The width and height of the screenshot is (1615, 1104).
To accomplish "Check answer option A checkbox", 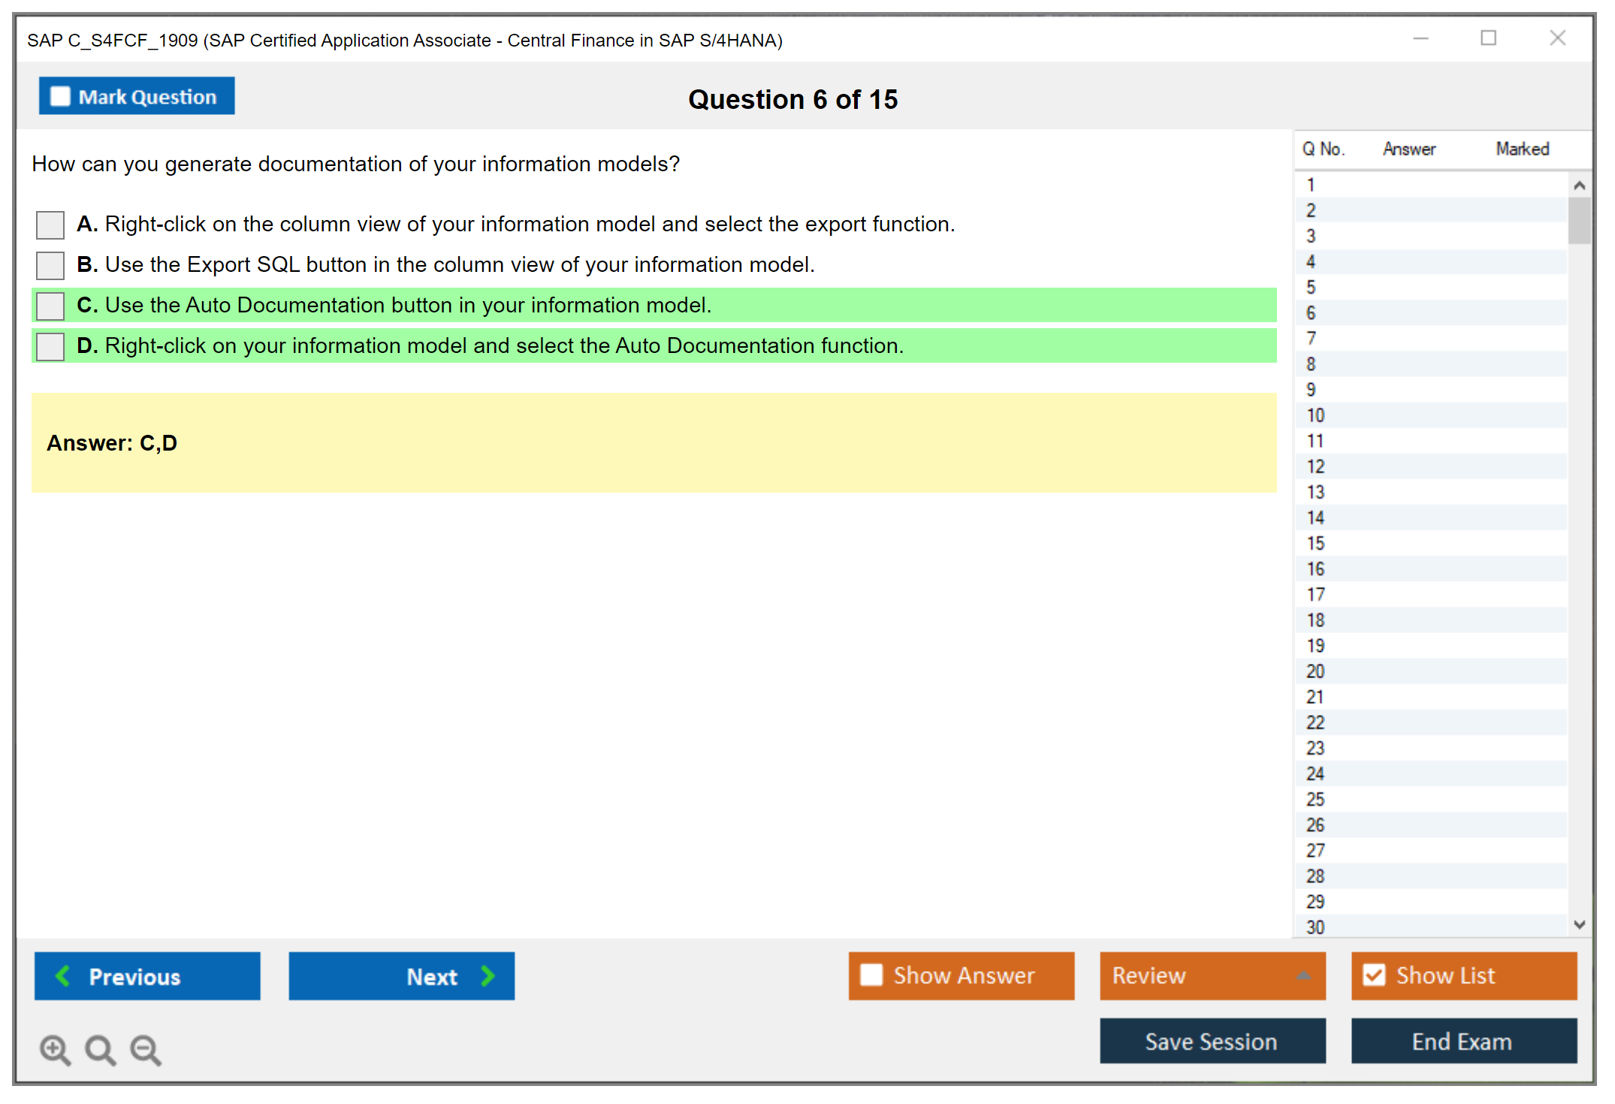I will tap(50, 225).
